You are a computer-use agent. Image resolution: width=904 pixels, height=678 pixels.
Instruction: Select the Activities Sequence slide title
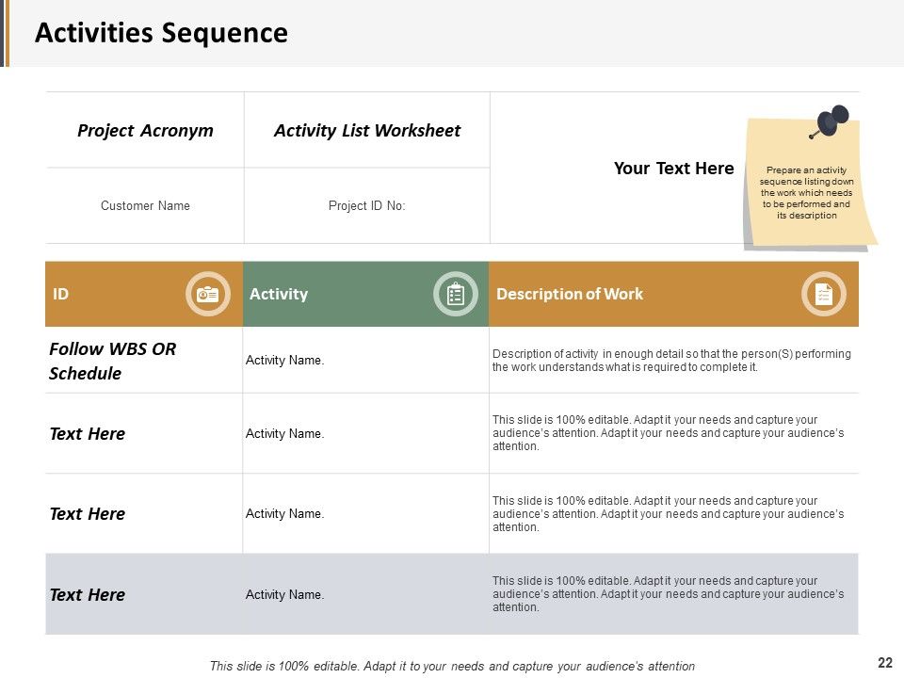pyautogui.click(x=161, y=33)
